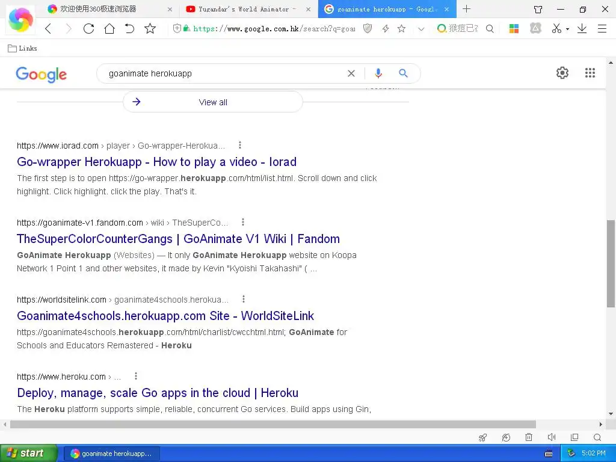Viewport: 616px width, 462px height.
Task: Click the blue Google search magnifier
Action: coord(403,73)
